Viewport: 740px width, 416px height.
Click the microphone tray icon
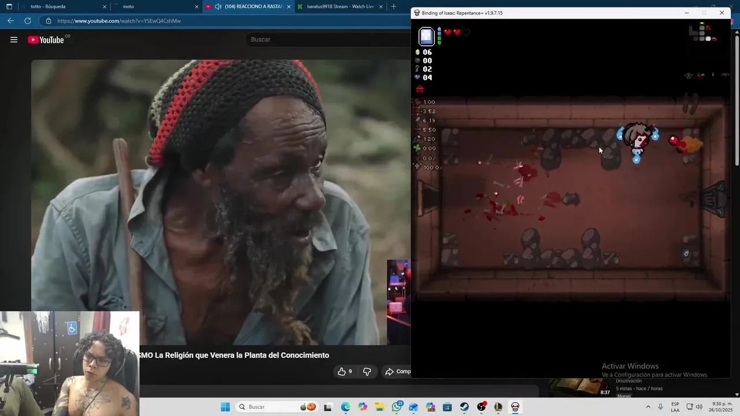[x=660, y=407]
